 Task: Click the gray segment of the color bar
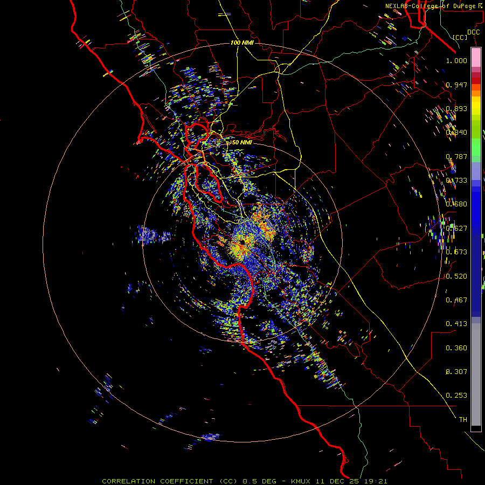(x=476, y=375)
